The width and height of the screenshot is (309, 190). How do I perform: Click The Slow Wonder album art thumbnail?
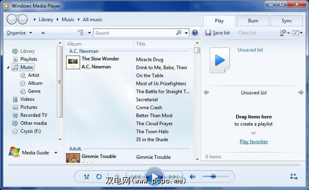coord(73,62)
